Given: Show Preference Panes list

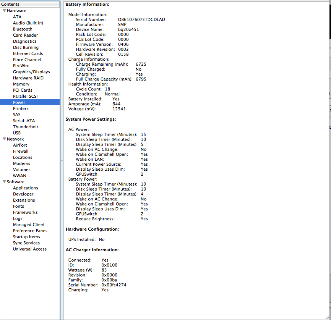Looking at the screenshot, I should (x=30, y=231).
